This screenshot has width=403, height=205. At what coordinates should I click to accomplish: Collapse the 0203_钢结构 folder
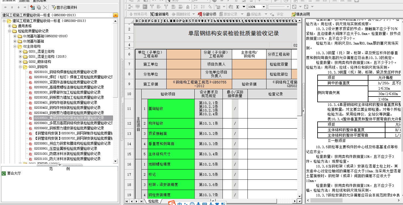click(20, 67)
